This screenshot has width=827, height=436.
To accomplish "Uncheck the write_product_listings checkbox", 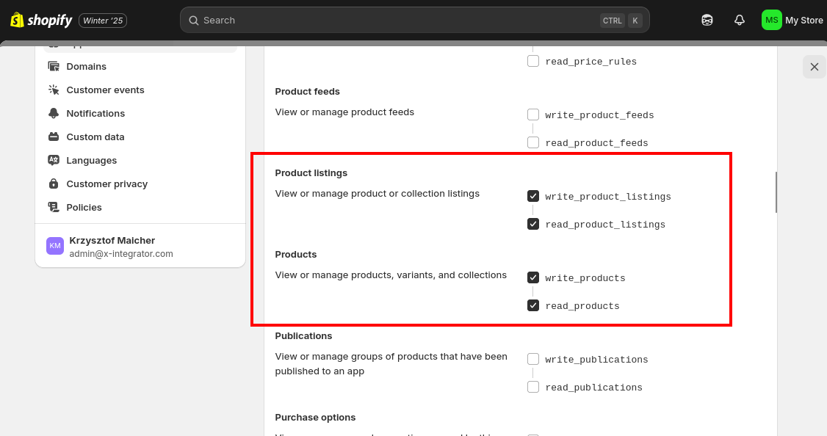I will (x=533, y=196).
